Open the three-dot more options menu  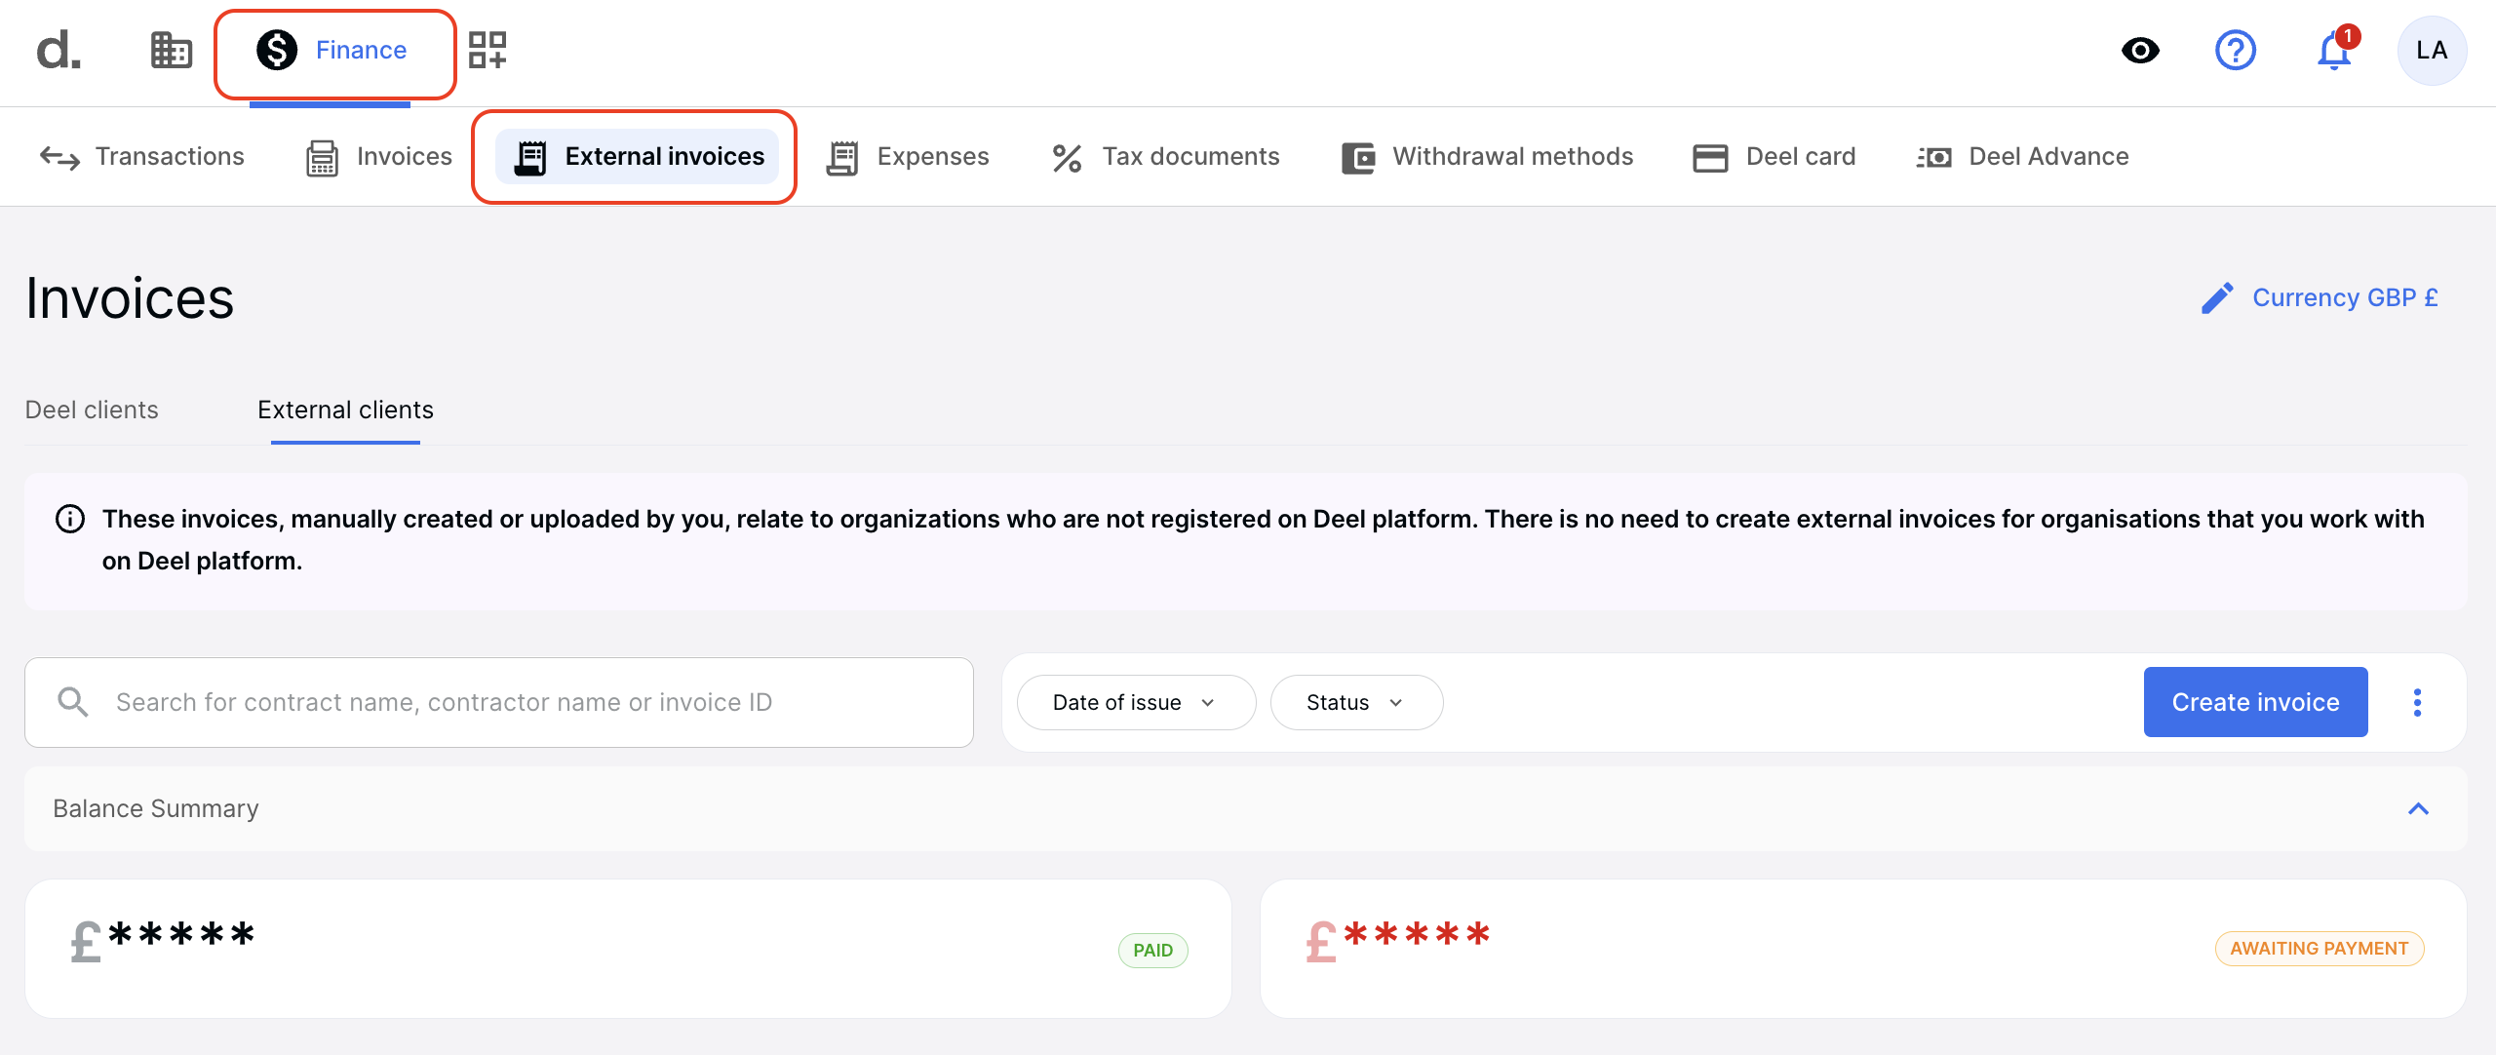tap(2417, 702)
